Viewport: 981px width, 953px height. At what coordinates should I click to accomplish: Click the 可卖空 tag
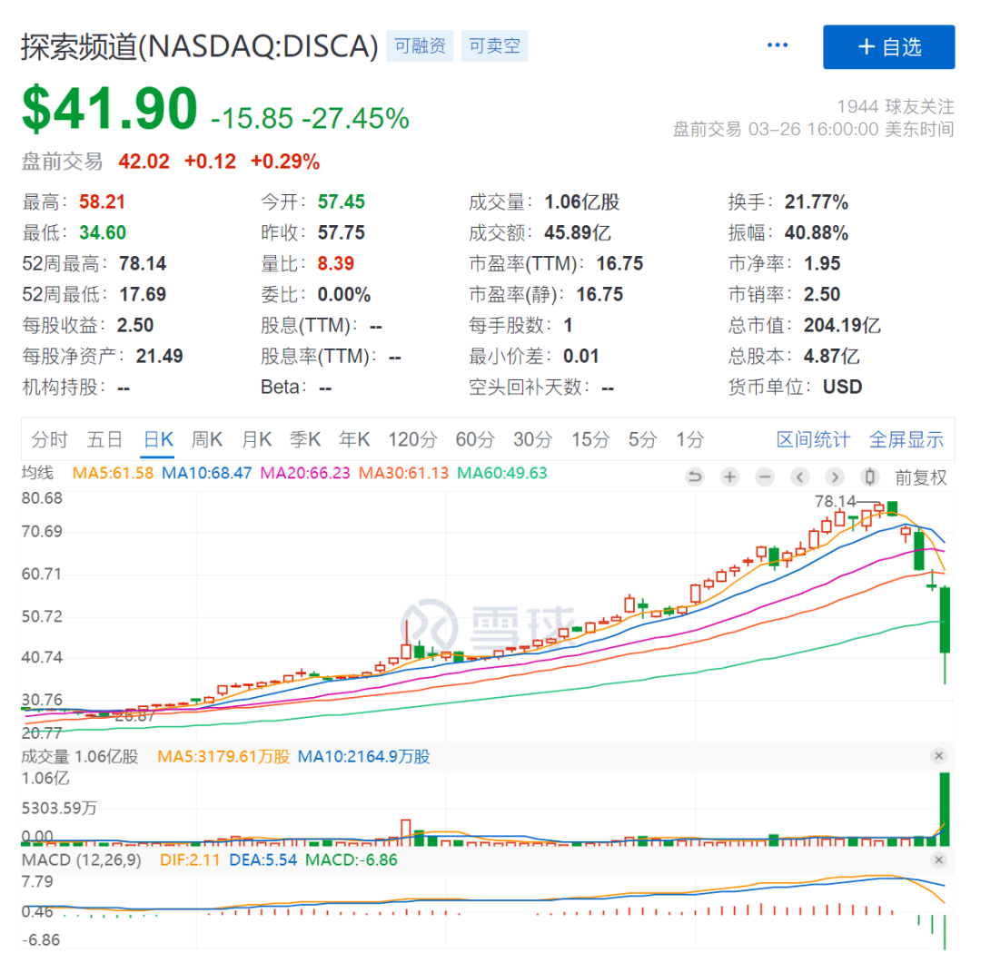[494, 45]
